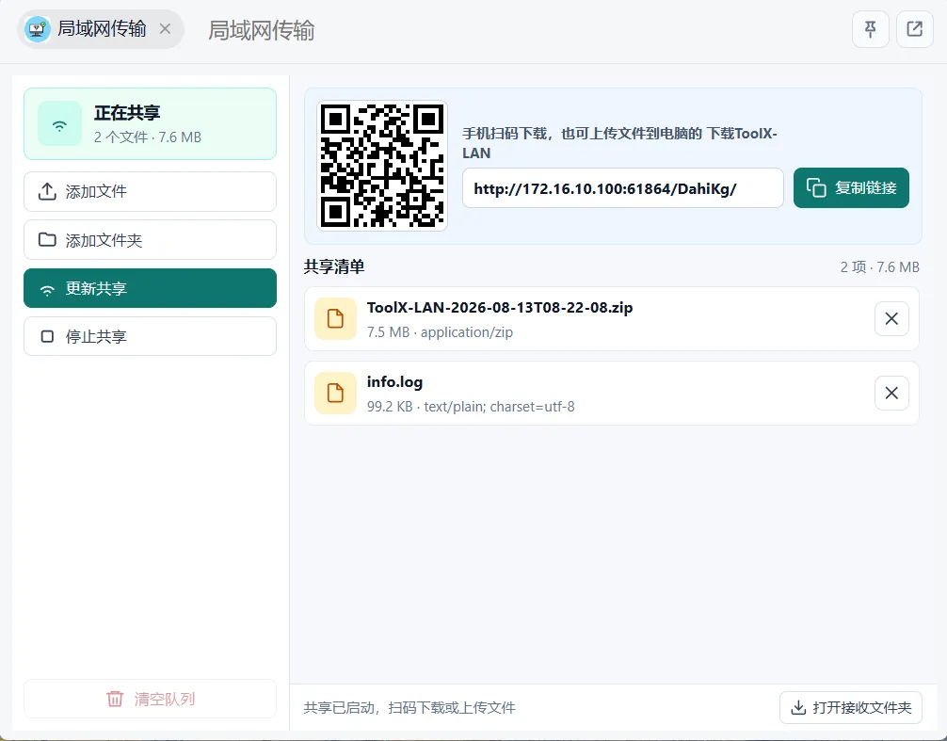
Task: Click the share URL field
Action: coord(622,188)
